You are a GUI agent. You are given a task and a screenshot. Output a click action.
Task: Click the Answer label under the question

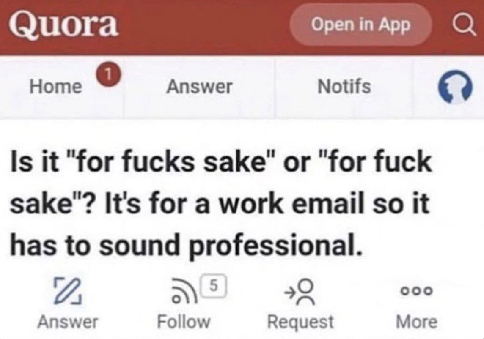tap(68, 322)
